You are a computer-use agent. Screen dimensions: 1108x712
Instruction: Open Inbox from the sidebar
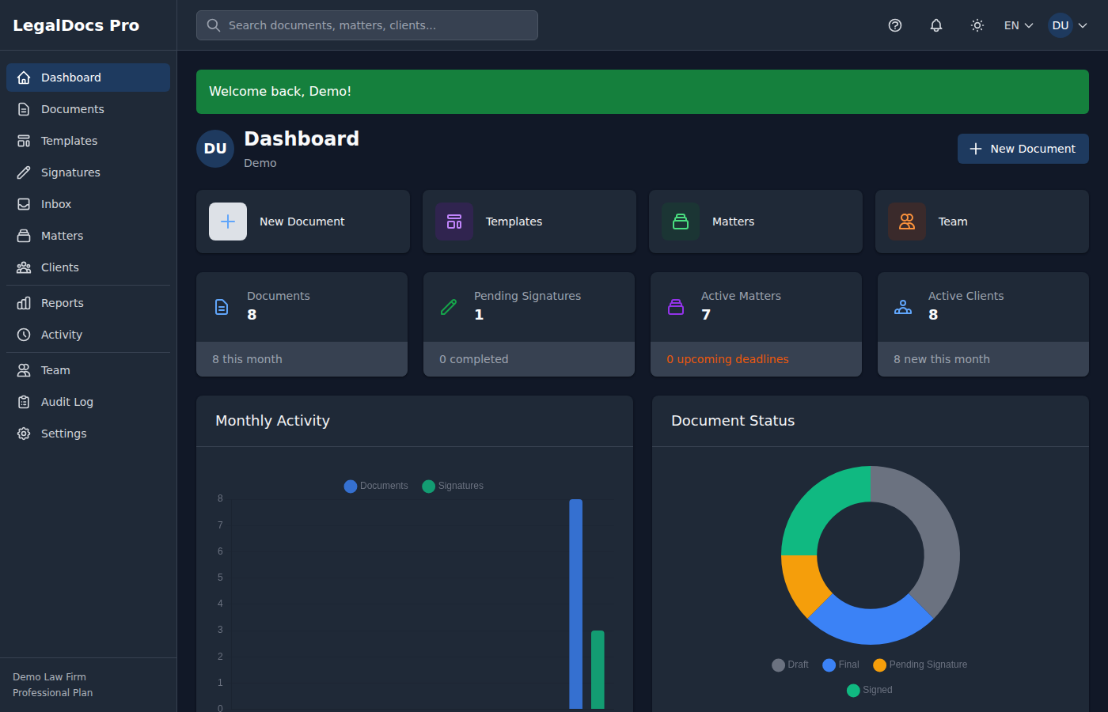point(55,204)
